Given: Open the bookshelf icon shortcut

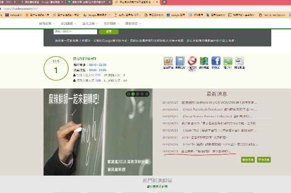Looking at the screenshot, I should (168, 61).
